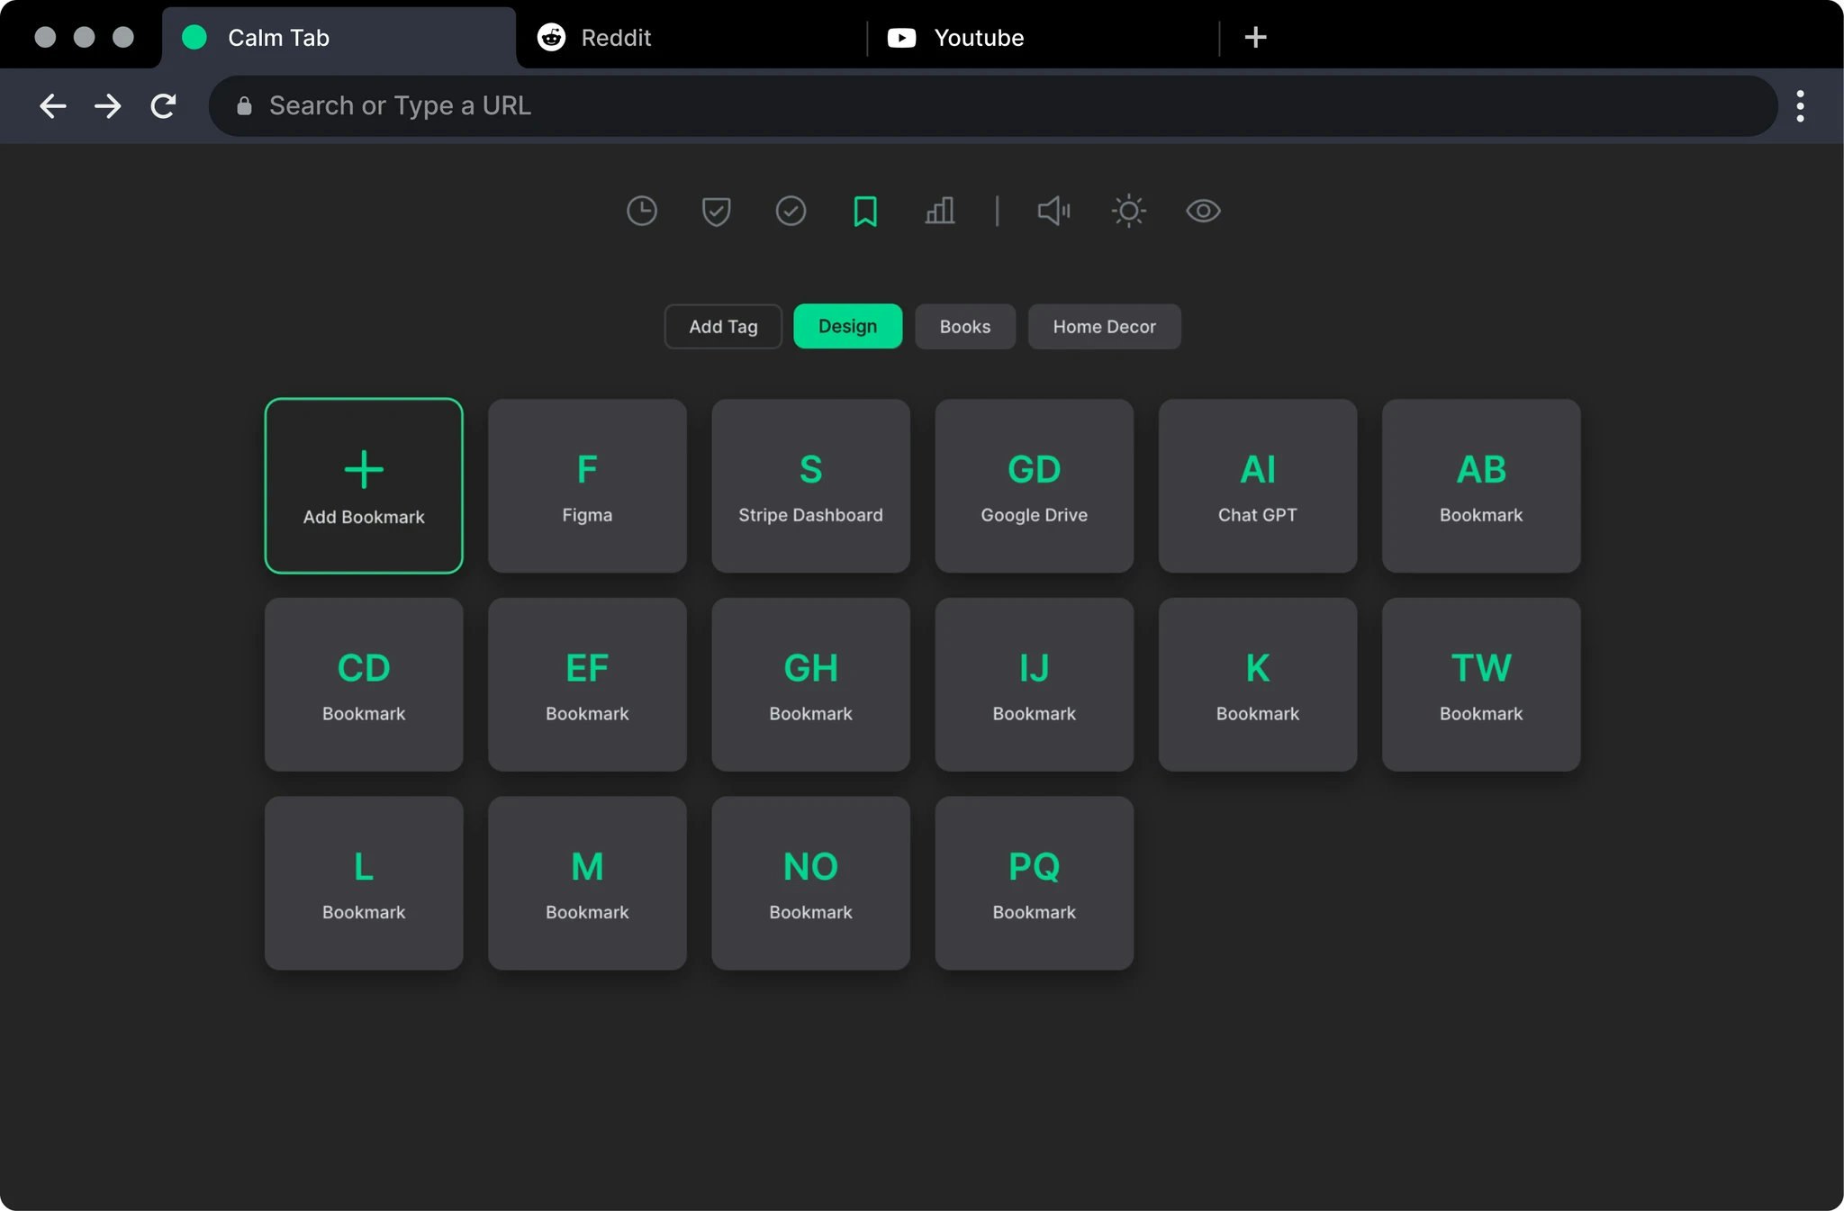Open the M bookmark tile

pos(587,883)
